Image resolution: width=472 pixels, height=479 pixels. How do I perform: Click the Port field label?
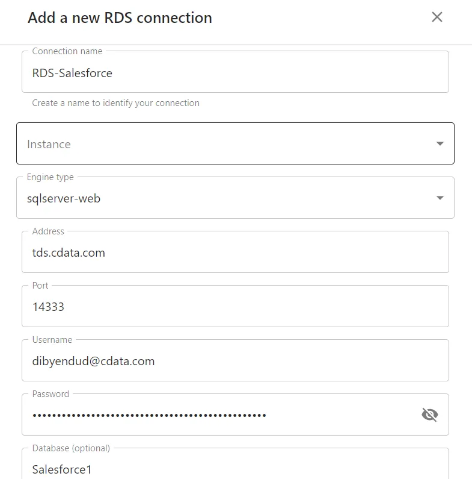[40, 286]
